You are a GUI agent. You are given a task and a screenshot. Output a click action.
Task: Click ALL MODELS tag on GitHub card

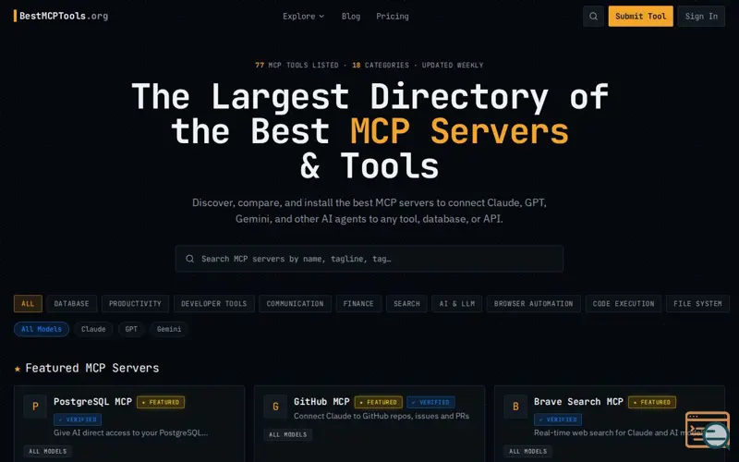click(x=288, y=434)
